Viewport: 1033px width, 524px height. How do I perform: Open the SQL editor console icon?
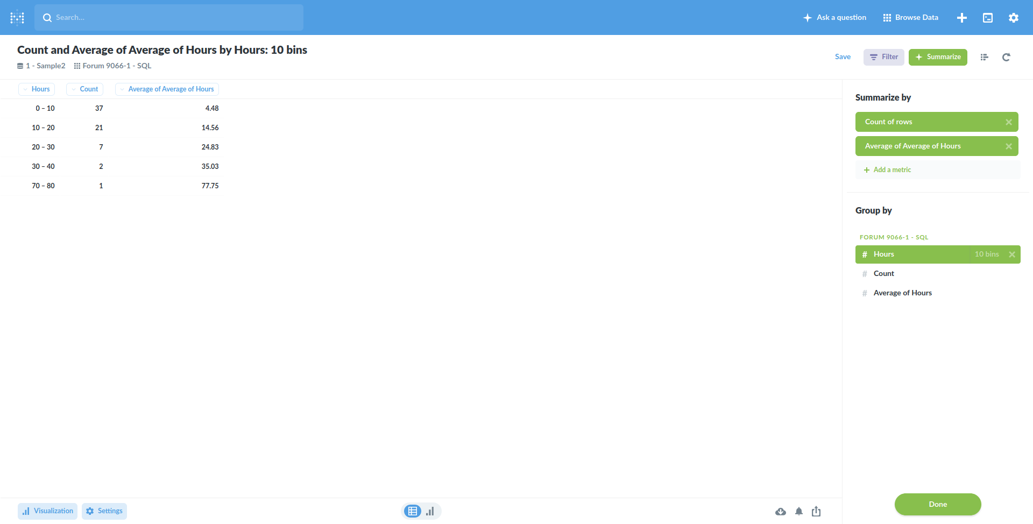(x=988, y=18)
